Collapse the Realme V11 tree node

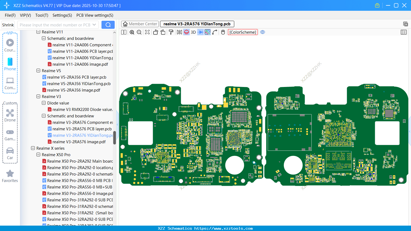pos(38,32)
